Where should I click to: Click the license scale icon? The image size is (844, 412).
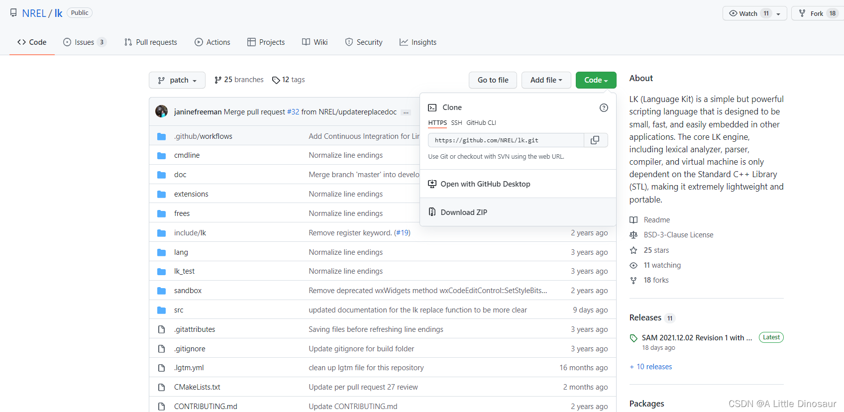pos(633,235)
